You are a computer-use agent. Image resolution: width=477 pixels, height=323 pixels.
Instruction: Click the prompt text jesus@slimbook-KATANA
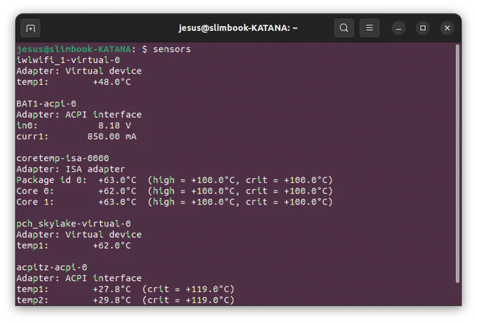click(x=74, y=49)
